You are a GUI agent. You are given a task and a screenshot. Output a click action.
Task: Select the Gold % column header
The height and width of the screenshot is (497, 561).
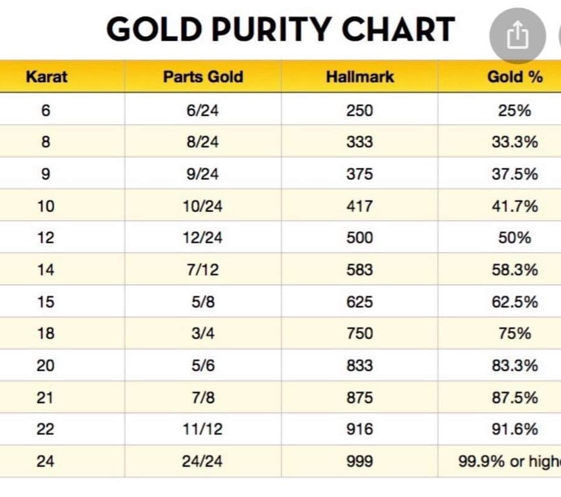pyautogui.click(x=515, y=77)
